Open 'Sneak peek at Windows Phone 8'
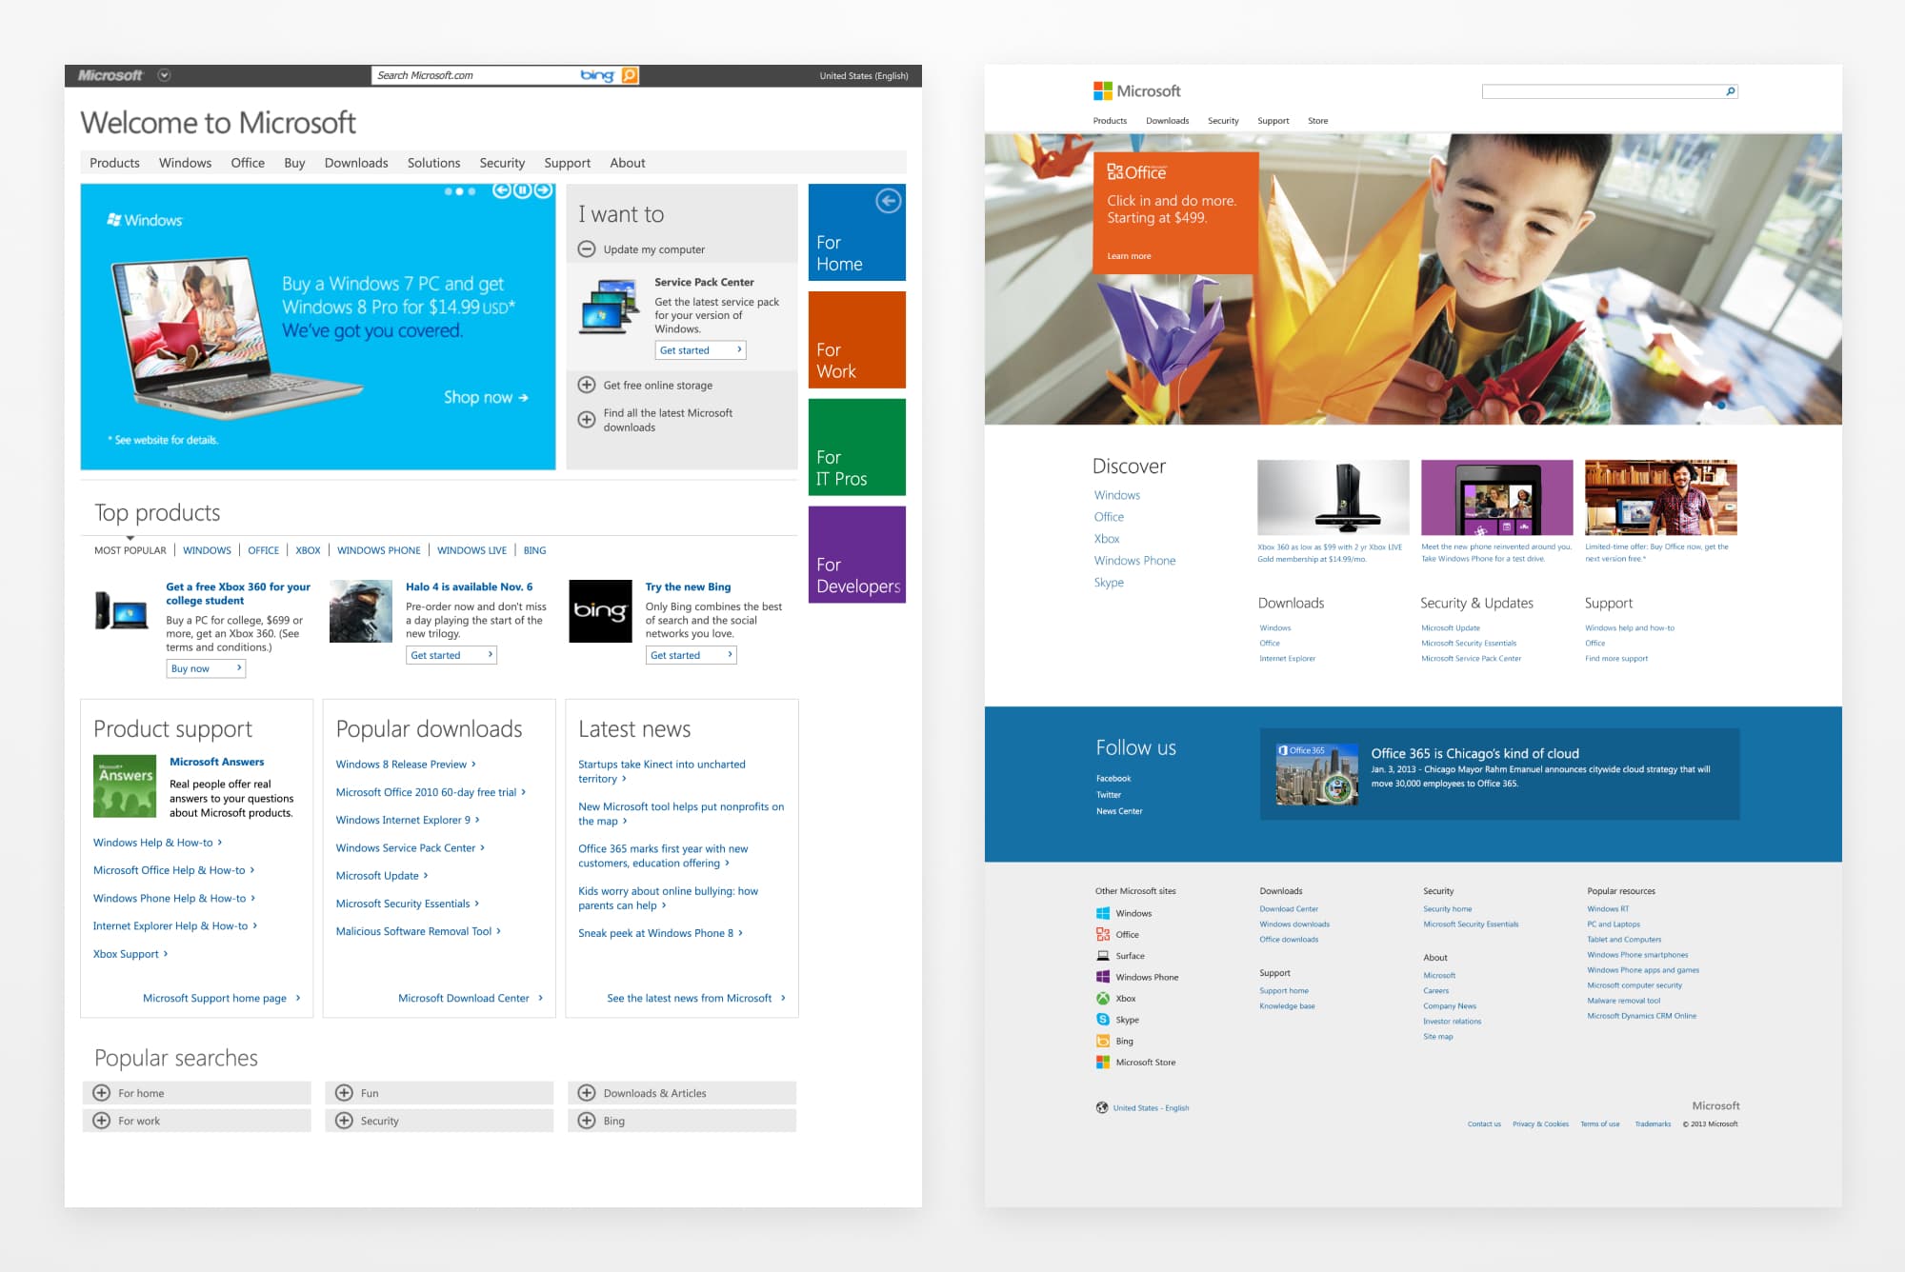 (x=660, y=933)
